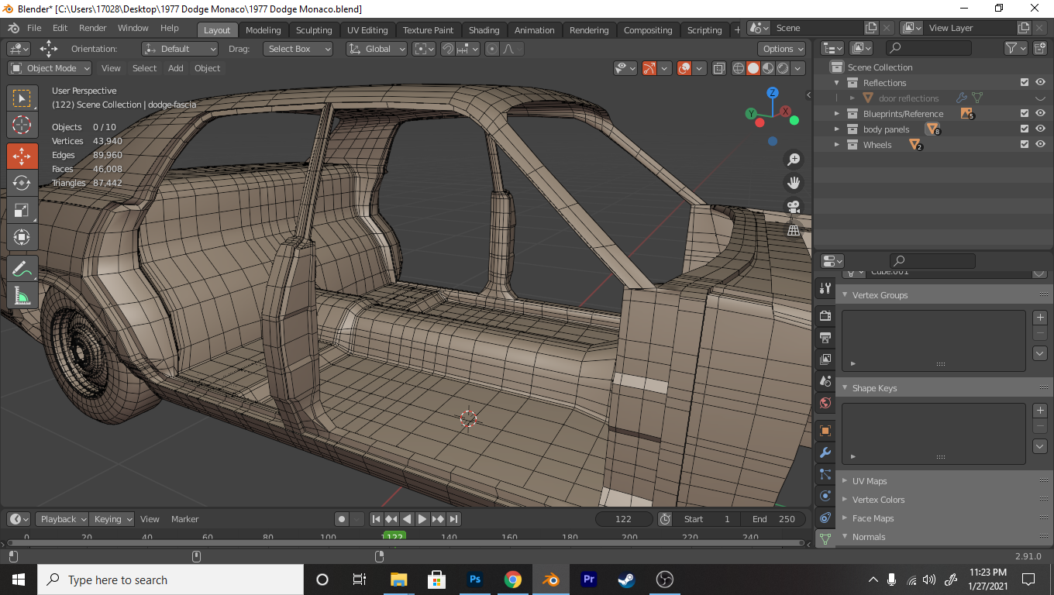Switch to the Shading workspace tab
This screenshot has width=1054, height=595.
point(484,30)
